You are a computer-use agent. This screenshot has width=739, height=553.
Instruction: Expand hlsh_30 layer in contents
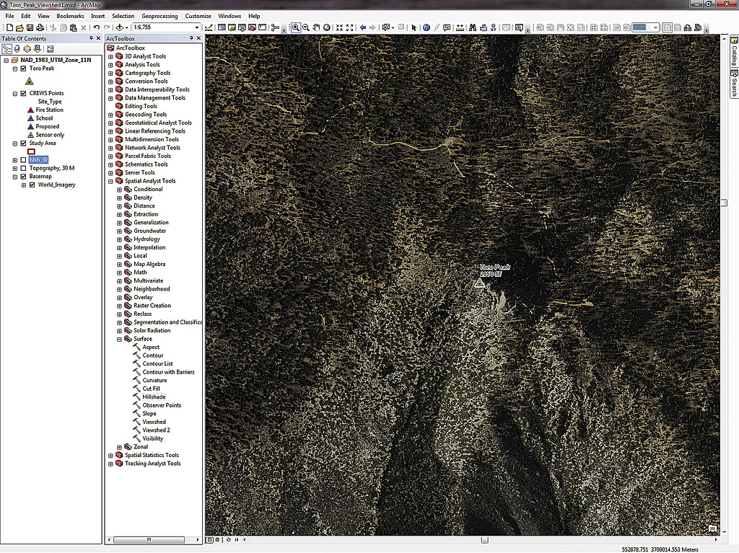point(15,160)
